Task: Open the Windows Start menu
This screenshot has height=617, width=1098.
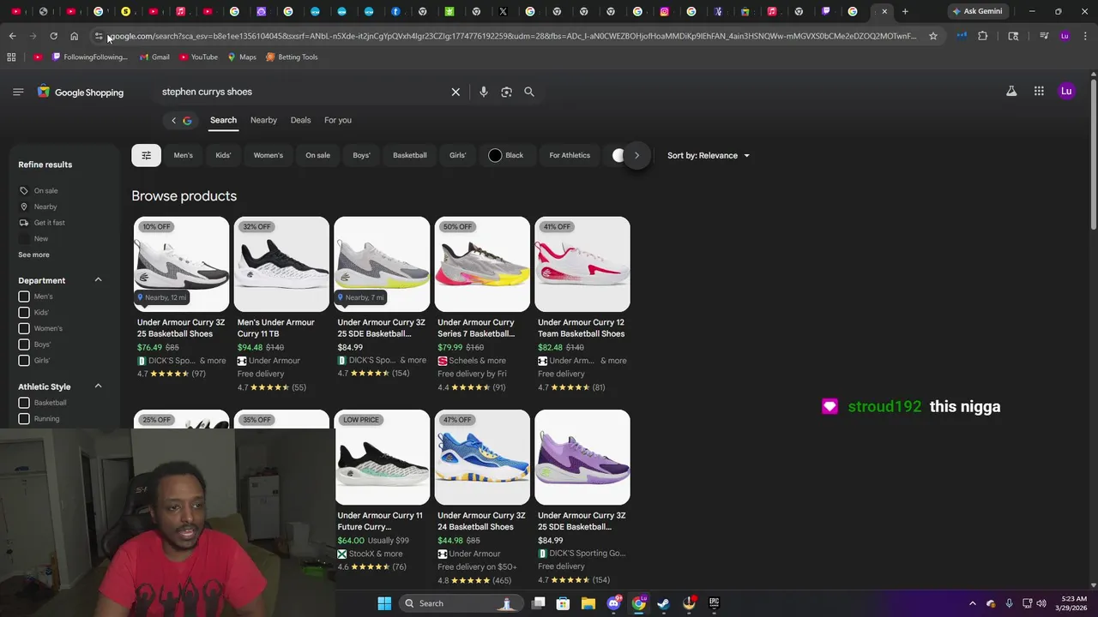Action: tap(384, 603)
